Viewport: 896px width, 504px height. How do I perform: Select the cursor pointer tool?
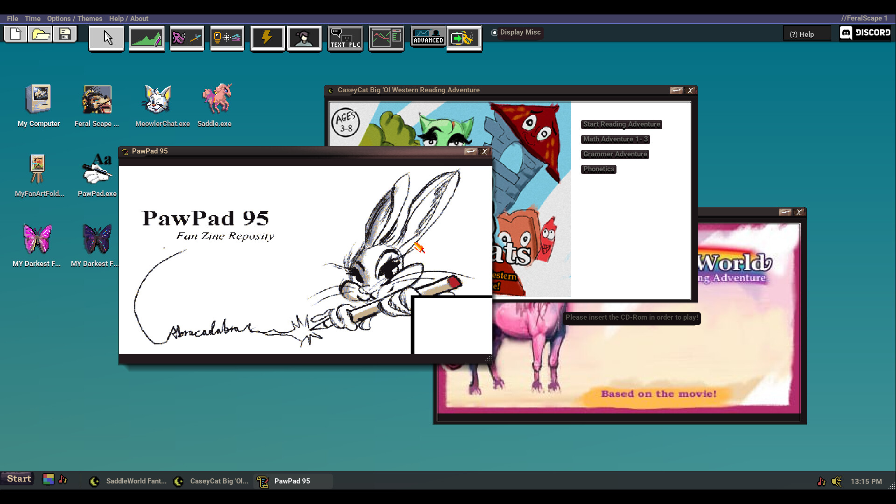(107, 38)
